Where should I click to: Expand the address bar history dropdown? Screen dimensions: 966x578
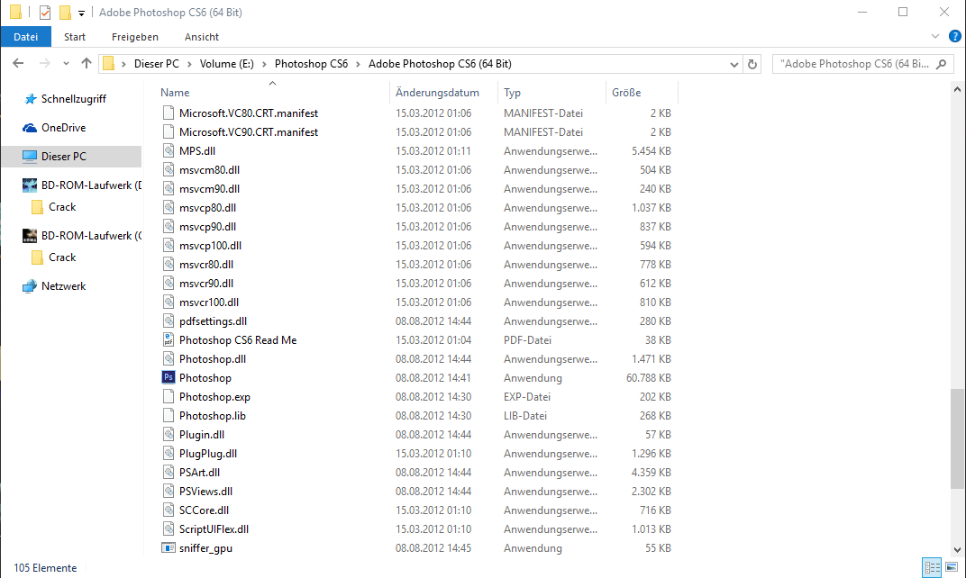[x=734, y=64]
